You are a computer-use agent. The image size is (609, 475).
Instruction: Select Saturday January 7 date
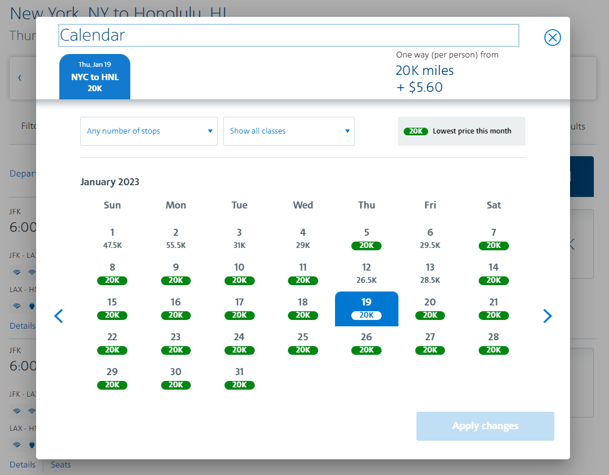point(494,239)
